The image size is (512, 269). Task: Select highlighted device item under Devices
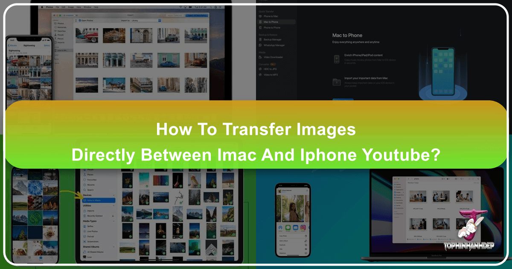click(99, 200)
